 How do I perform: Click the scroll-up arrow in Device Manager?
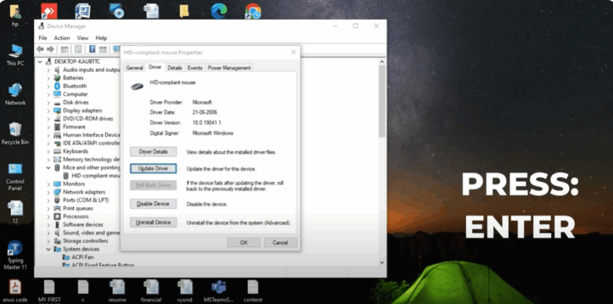[x=382, y=62]
